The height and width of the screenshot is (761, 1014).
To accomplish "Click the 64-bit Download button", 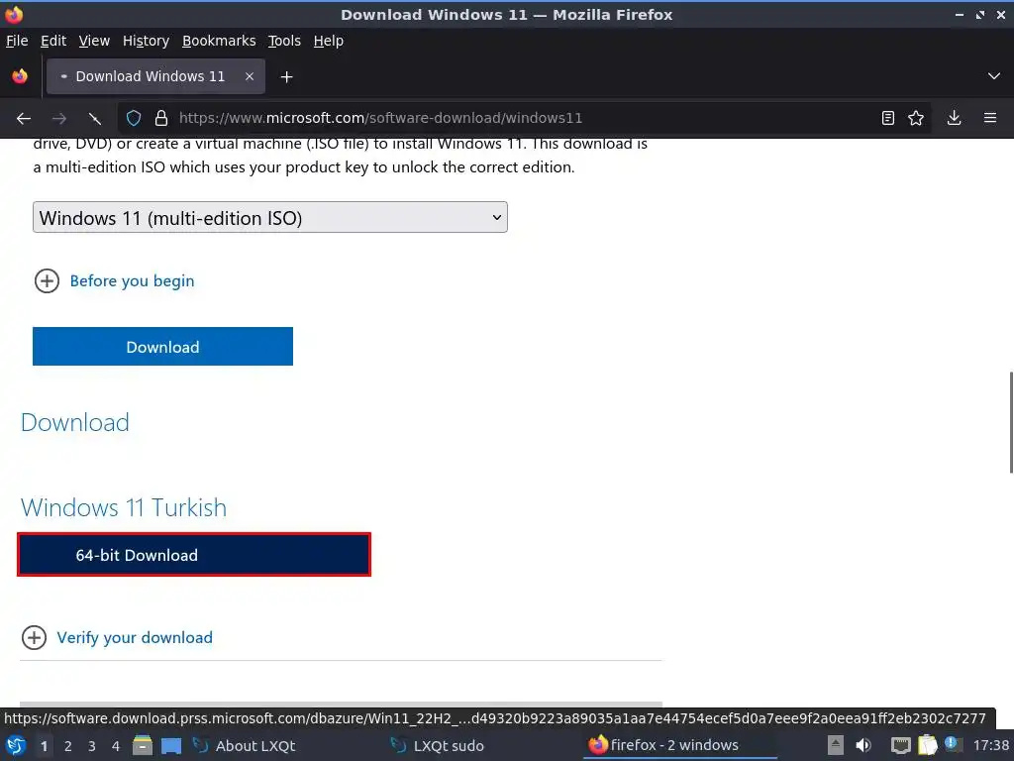I will (194, 555).
